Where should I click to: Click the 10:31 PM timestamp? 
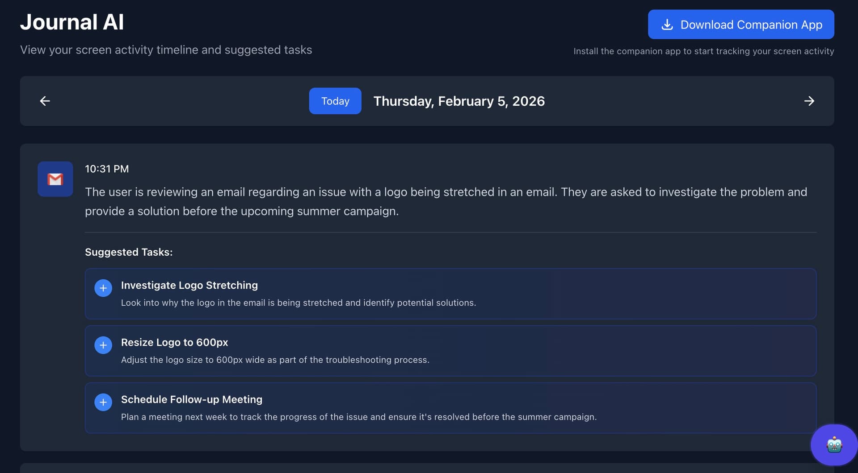coord(107,169)
